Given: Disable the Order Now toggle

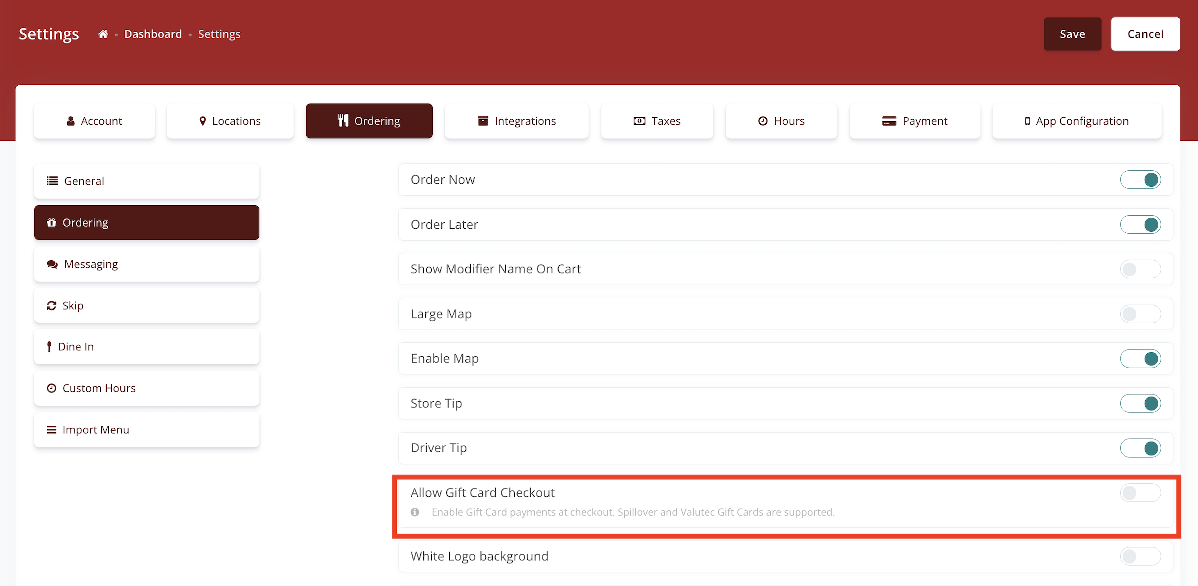Looking at the screenshot, I should 1140,180.
